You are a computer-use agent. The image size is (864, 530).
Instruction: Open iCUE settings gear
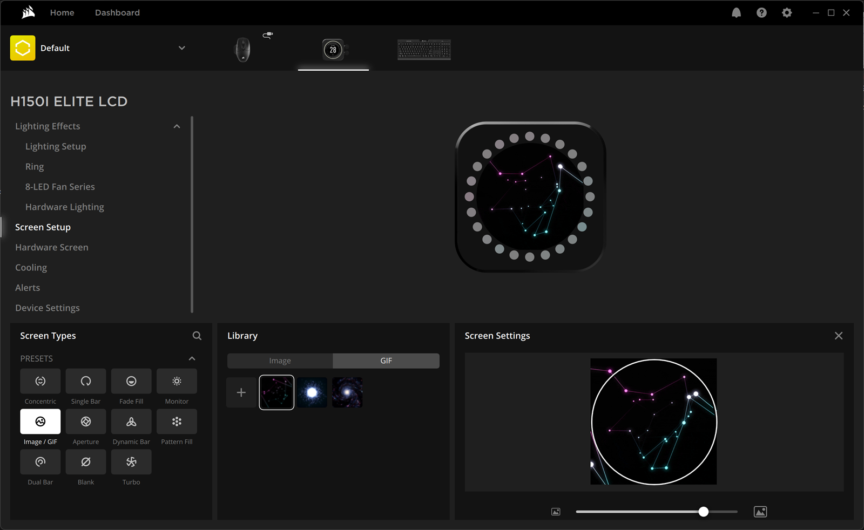[787, 12]
